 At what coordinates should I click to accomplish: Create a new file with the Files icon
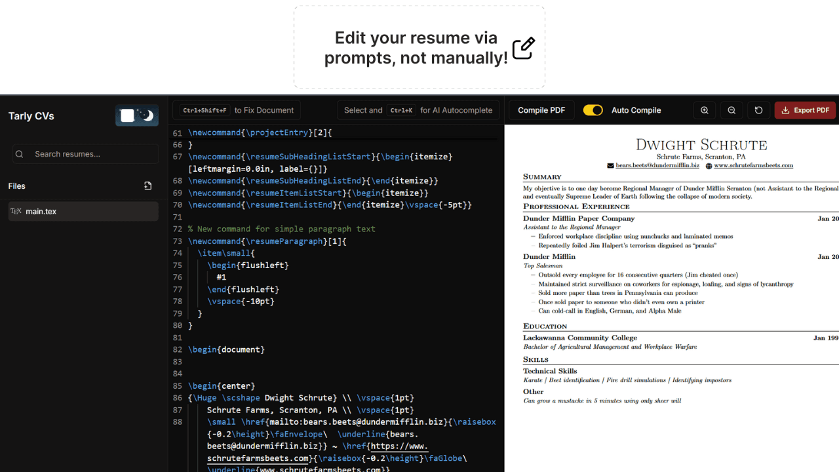tap(148, 186)
